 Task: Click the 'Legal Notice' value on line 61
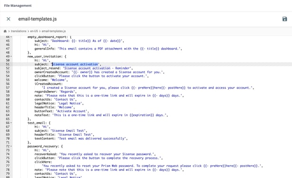(69, 103)
